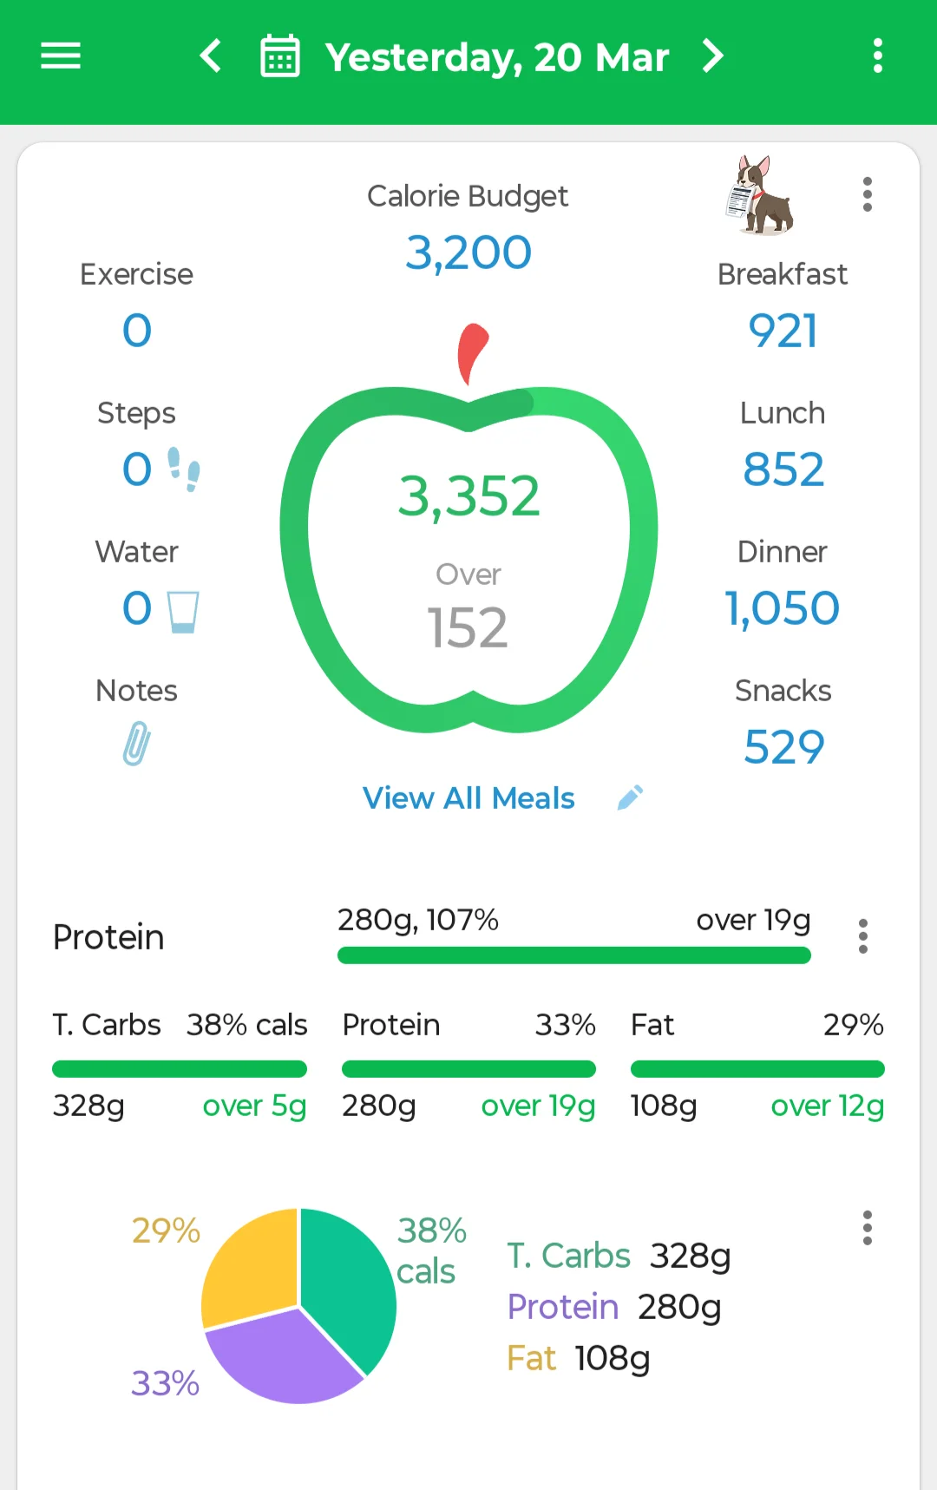Image resolution: width=937 pixels, height=1490 pixels.
Task: Open calorie summary card options menu
Action: [x=867, y=194]
